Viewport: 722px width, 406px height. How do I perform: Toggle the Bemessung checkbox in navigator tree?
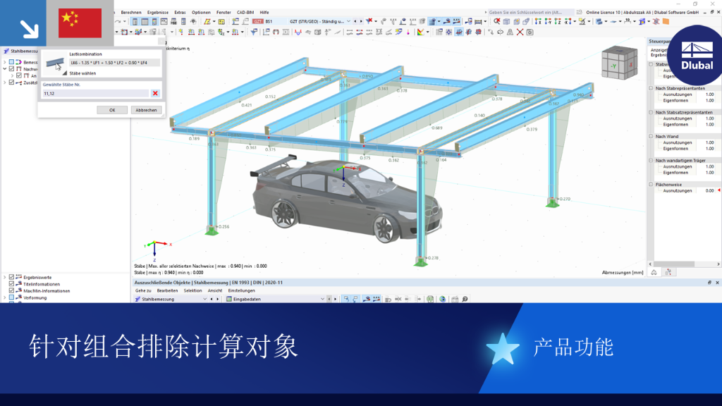(x=11, y=62)
